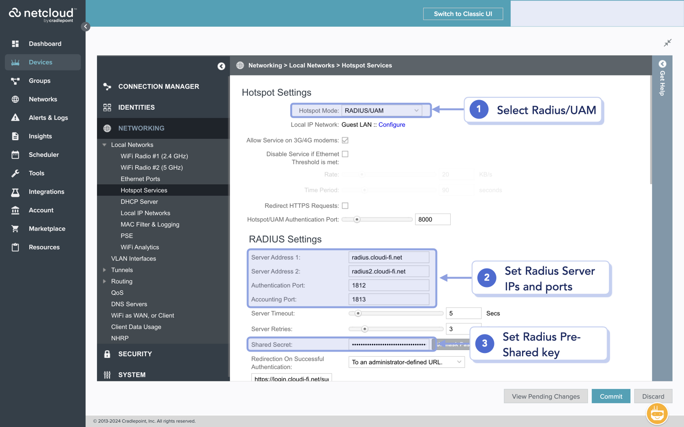Open DHCP Server settings
Viewport: 684px width, 427px height.
(x=139, y=202)
